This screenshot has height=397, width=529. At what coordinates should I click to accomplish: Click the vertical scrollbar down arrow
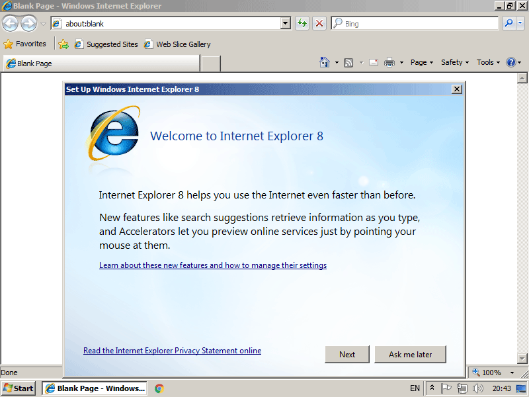pos(522,358)
